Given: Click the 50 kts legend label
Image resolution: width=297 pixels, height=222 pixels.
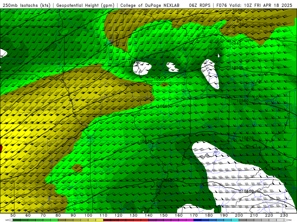Looking at the screenshot, I should 13,215.
